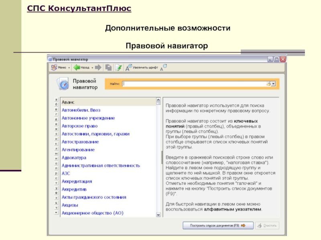This screenshot has height=240, width=321.
Task: Jump to letter о in alphabet index
Action: point(56,163)
